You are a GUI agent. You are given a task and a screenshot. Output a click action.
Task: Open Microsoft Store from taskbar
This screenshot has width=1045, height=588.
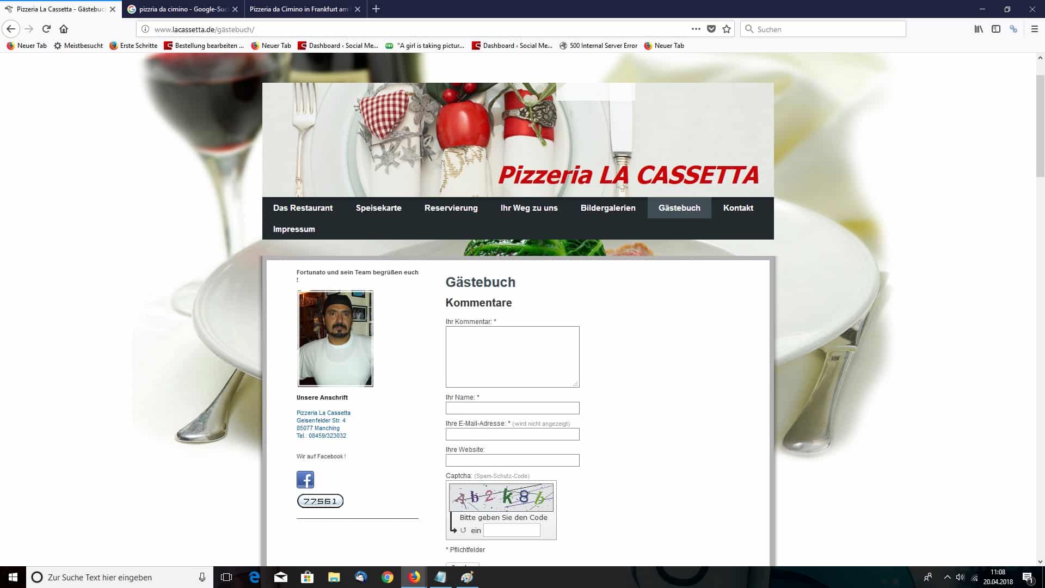click(x=308, y=577)
